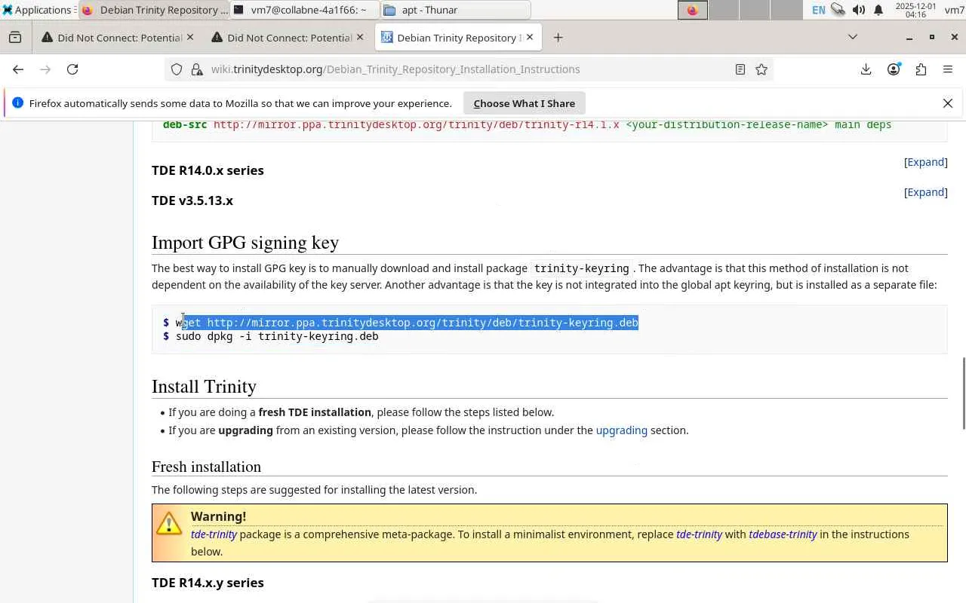Switch to the first Did Not Connect tab
The image size is (966, 603).
pos(112,38)
